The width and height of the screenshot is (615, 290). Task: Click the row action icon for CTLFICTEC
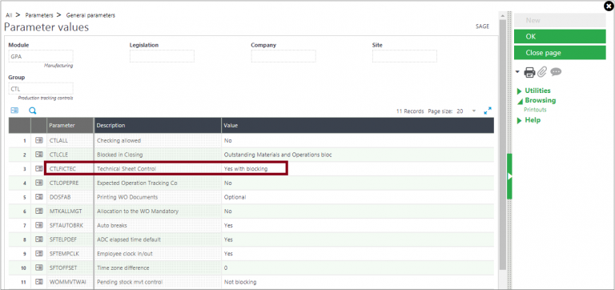point(38,168)
